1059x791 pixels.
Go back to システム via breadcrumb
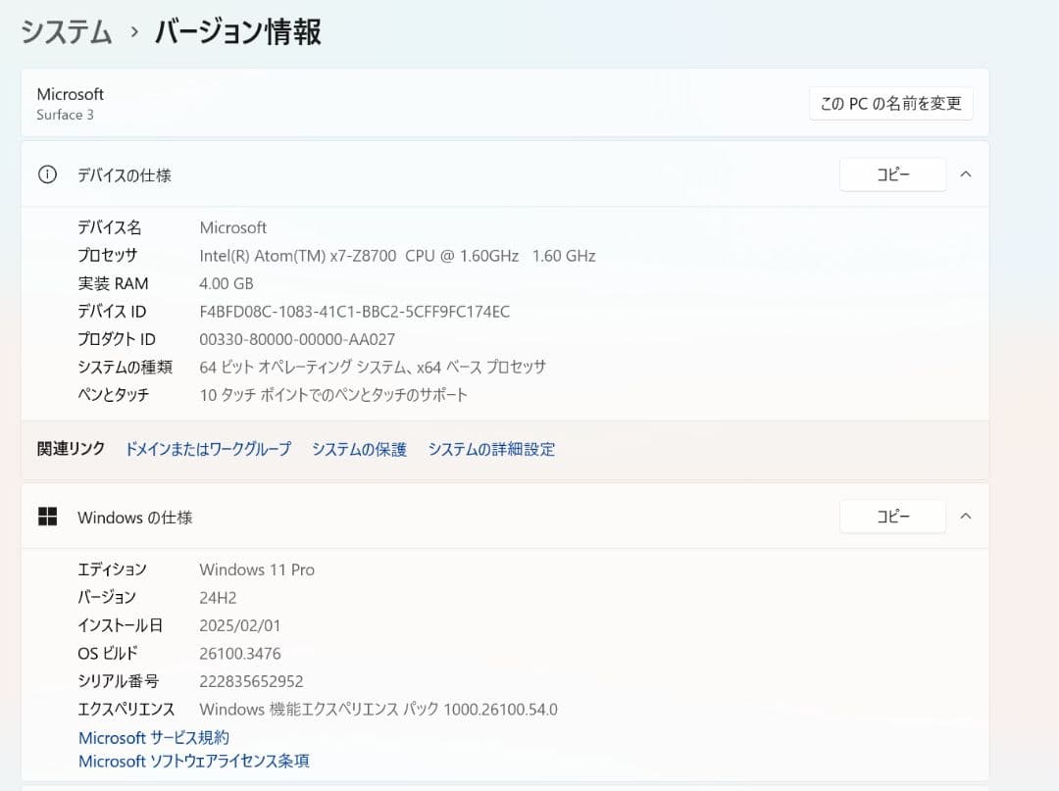pyautogui.click(x=66, y=32)
